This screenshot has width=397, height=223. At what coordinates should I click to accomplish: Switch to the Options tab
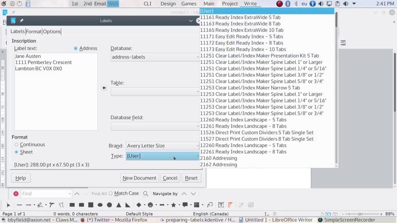[x=52, y=32]
